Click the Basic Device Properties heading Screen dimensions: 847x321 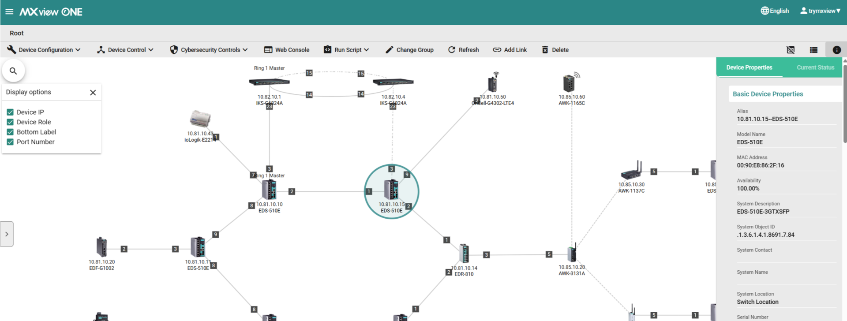pos(768,94)
